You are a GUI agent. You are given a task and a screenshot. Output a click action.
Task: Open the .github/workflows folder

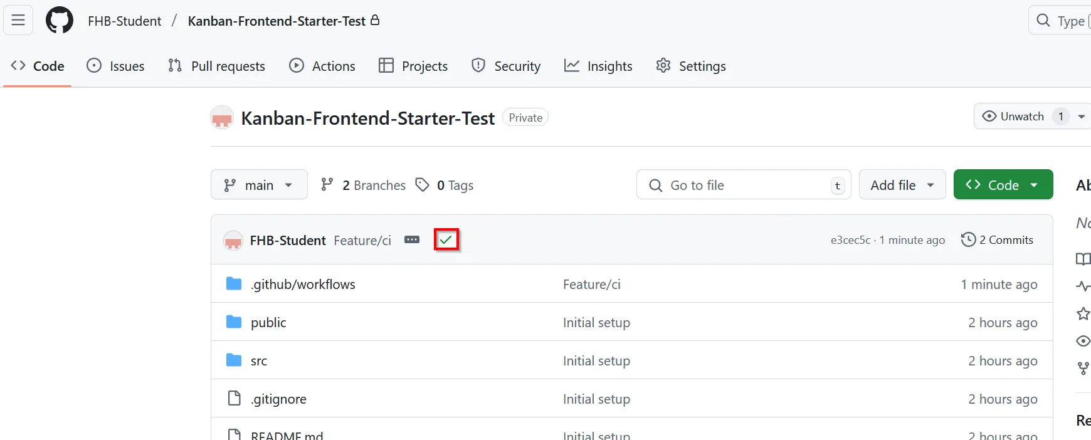303,284
